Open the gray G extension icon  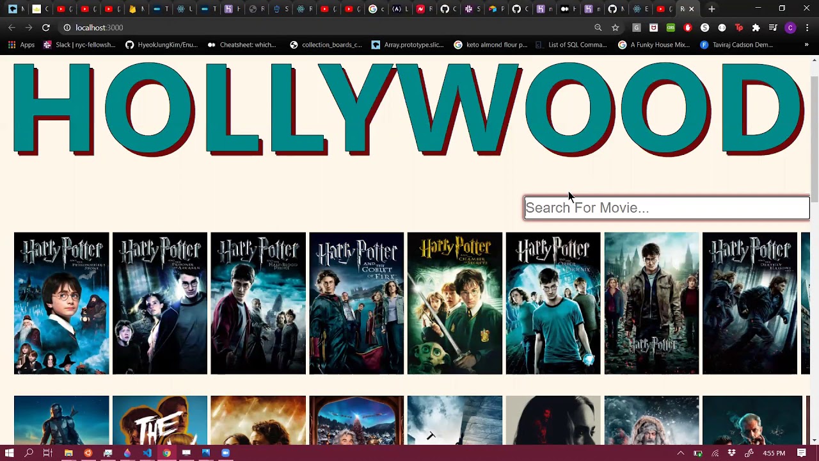click(636, 28)
